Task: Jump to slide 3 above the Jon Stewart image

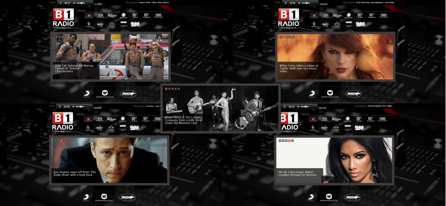Action: (x=61, y=141)
